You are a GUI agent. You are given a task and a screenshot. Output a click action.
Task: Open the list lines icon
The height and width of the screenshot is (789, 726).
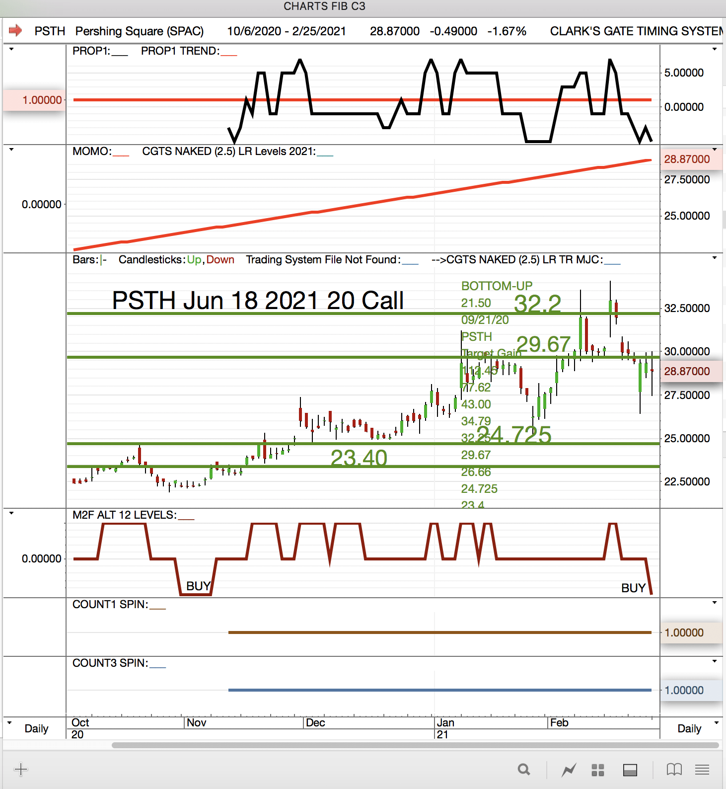click(702, 770)
